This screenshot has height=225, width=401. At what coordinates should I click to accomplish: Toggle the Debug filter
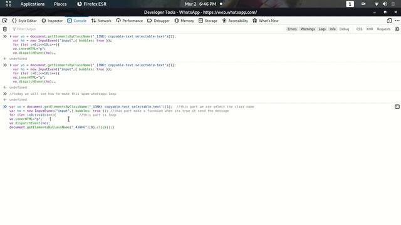(344, 29)
